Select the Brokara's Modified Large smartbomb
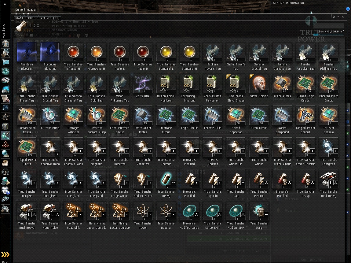Image resolution: width=351 pixels, height=263 pixels. (189, 216)
